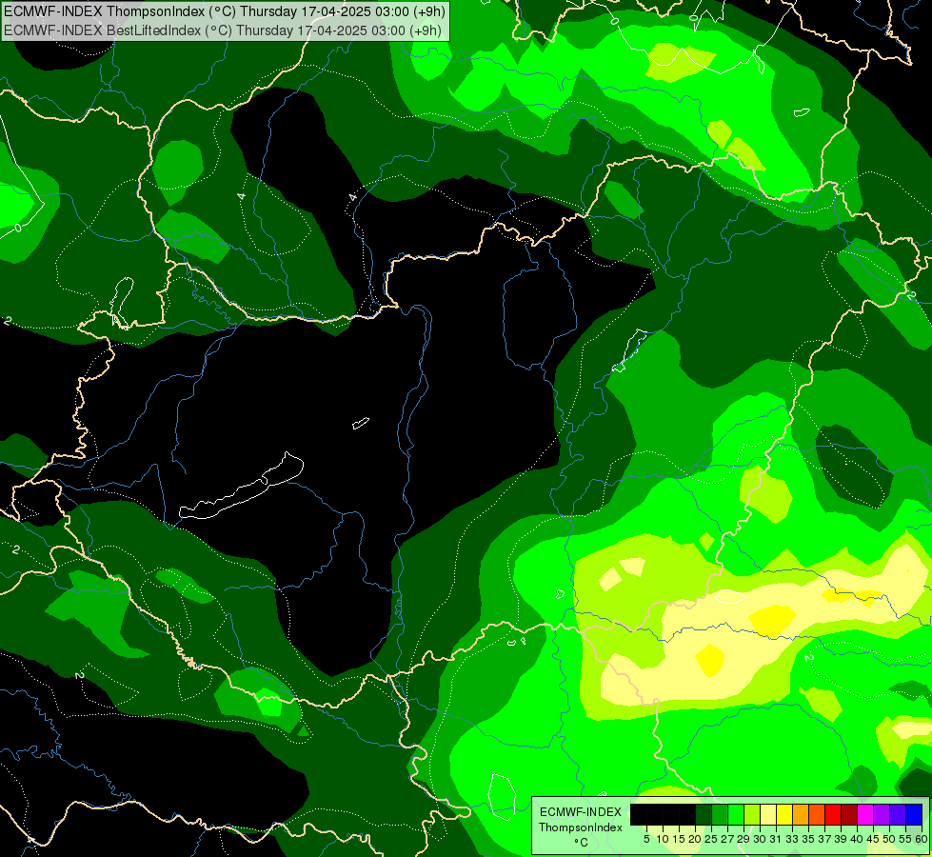Click the ThompsonIndex title line at the top

click(x=224, y=11)
